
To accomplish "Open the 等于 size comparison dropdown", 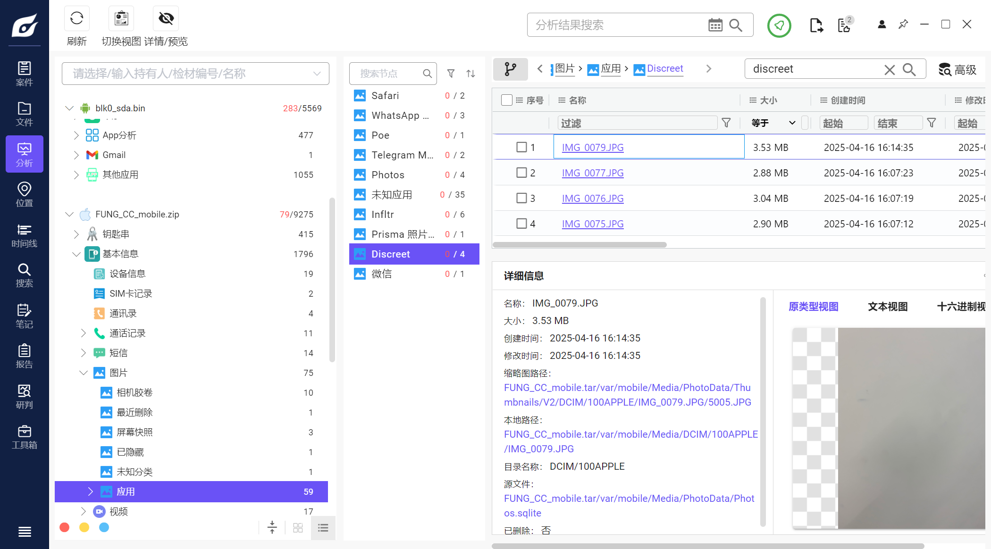I will tap(773, 123).
